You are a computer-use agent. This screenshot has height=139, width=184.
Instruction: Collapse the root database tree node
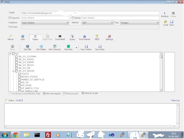pyautogui.click(x=10, y=54)
